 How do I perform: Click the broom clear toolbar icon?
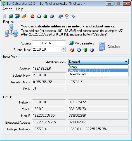[x=24, y=16]
